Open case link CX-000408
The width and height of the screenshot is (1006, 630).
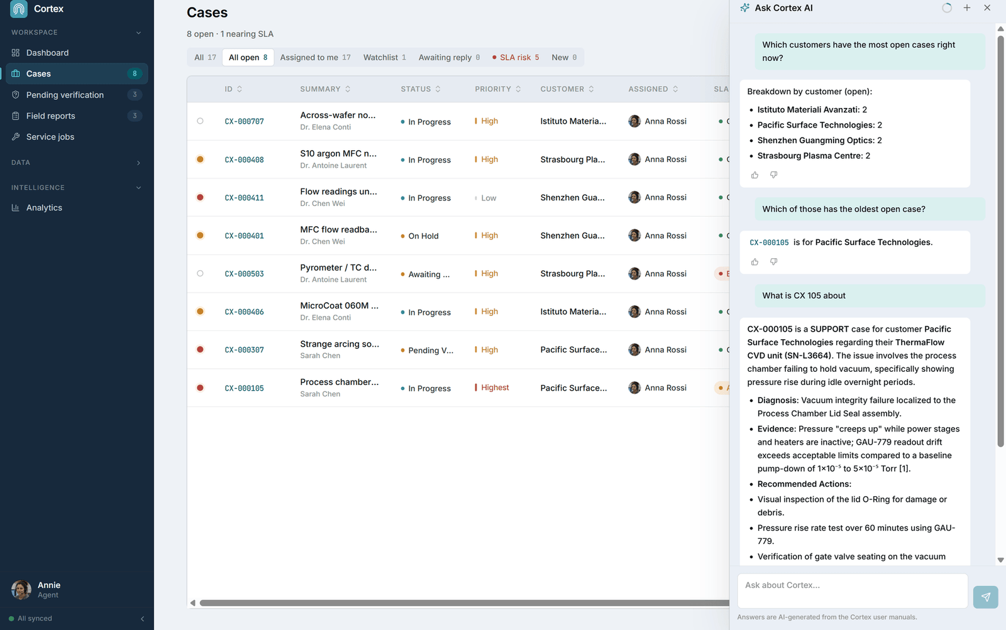click(x=244, y=160)
